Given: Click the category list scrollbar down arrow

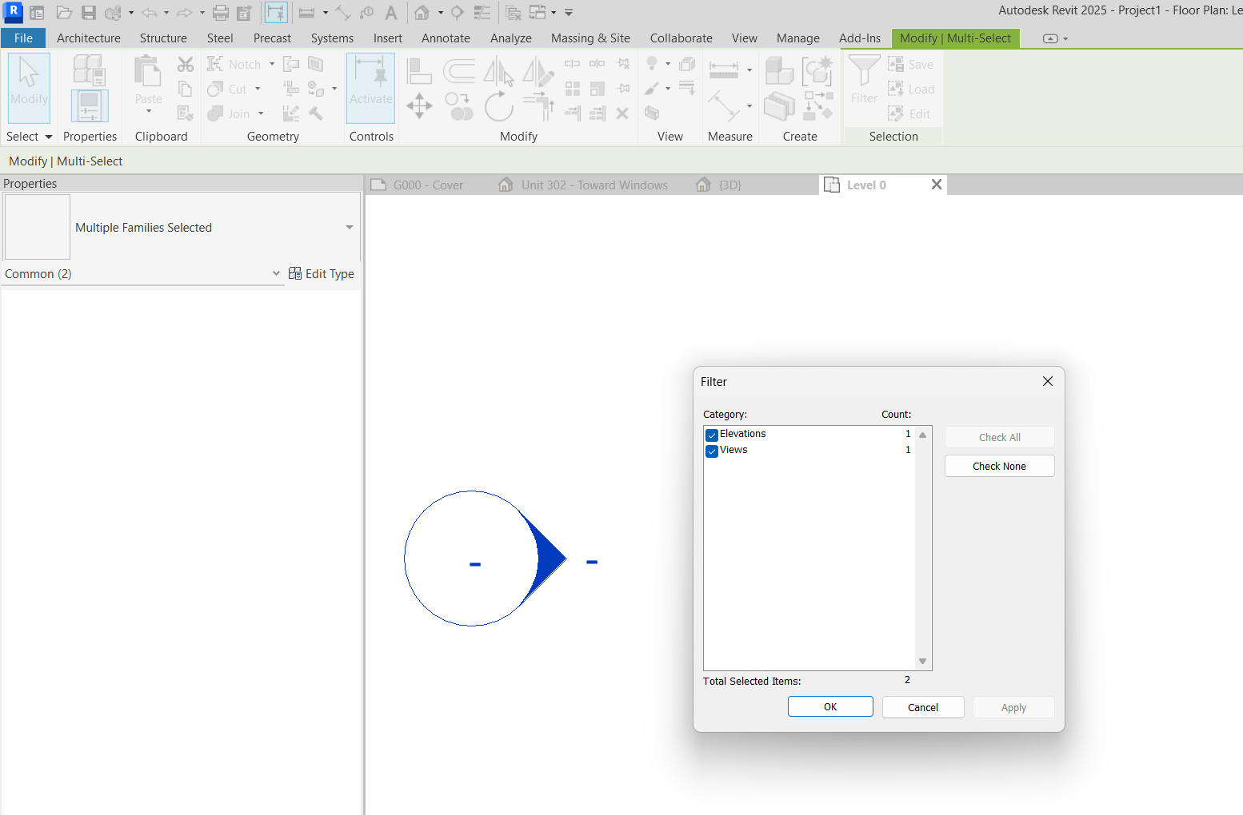Looking at the screenshot, I should pos(921,661).
